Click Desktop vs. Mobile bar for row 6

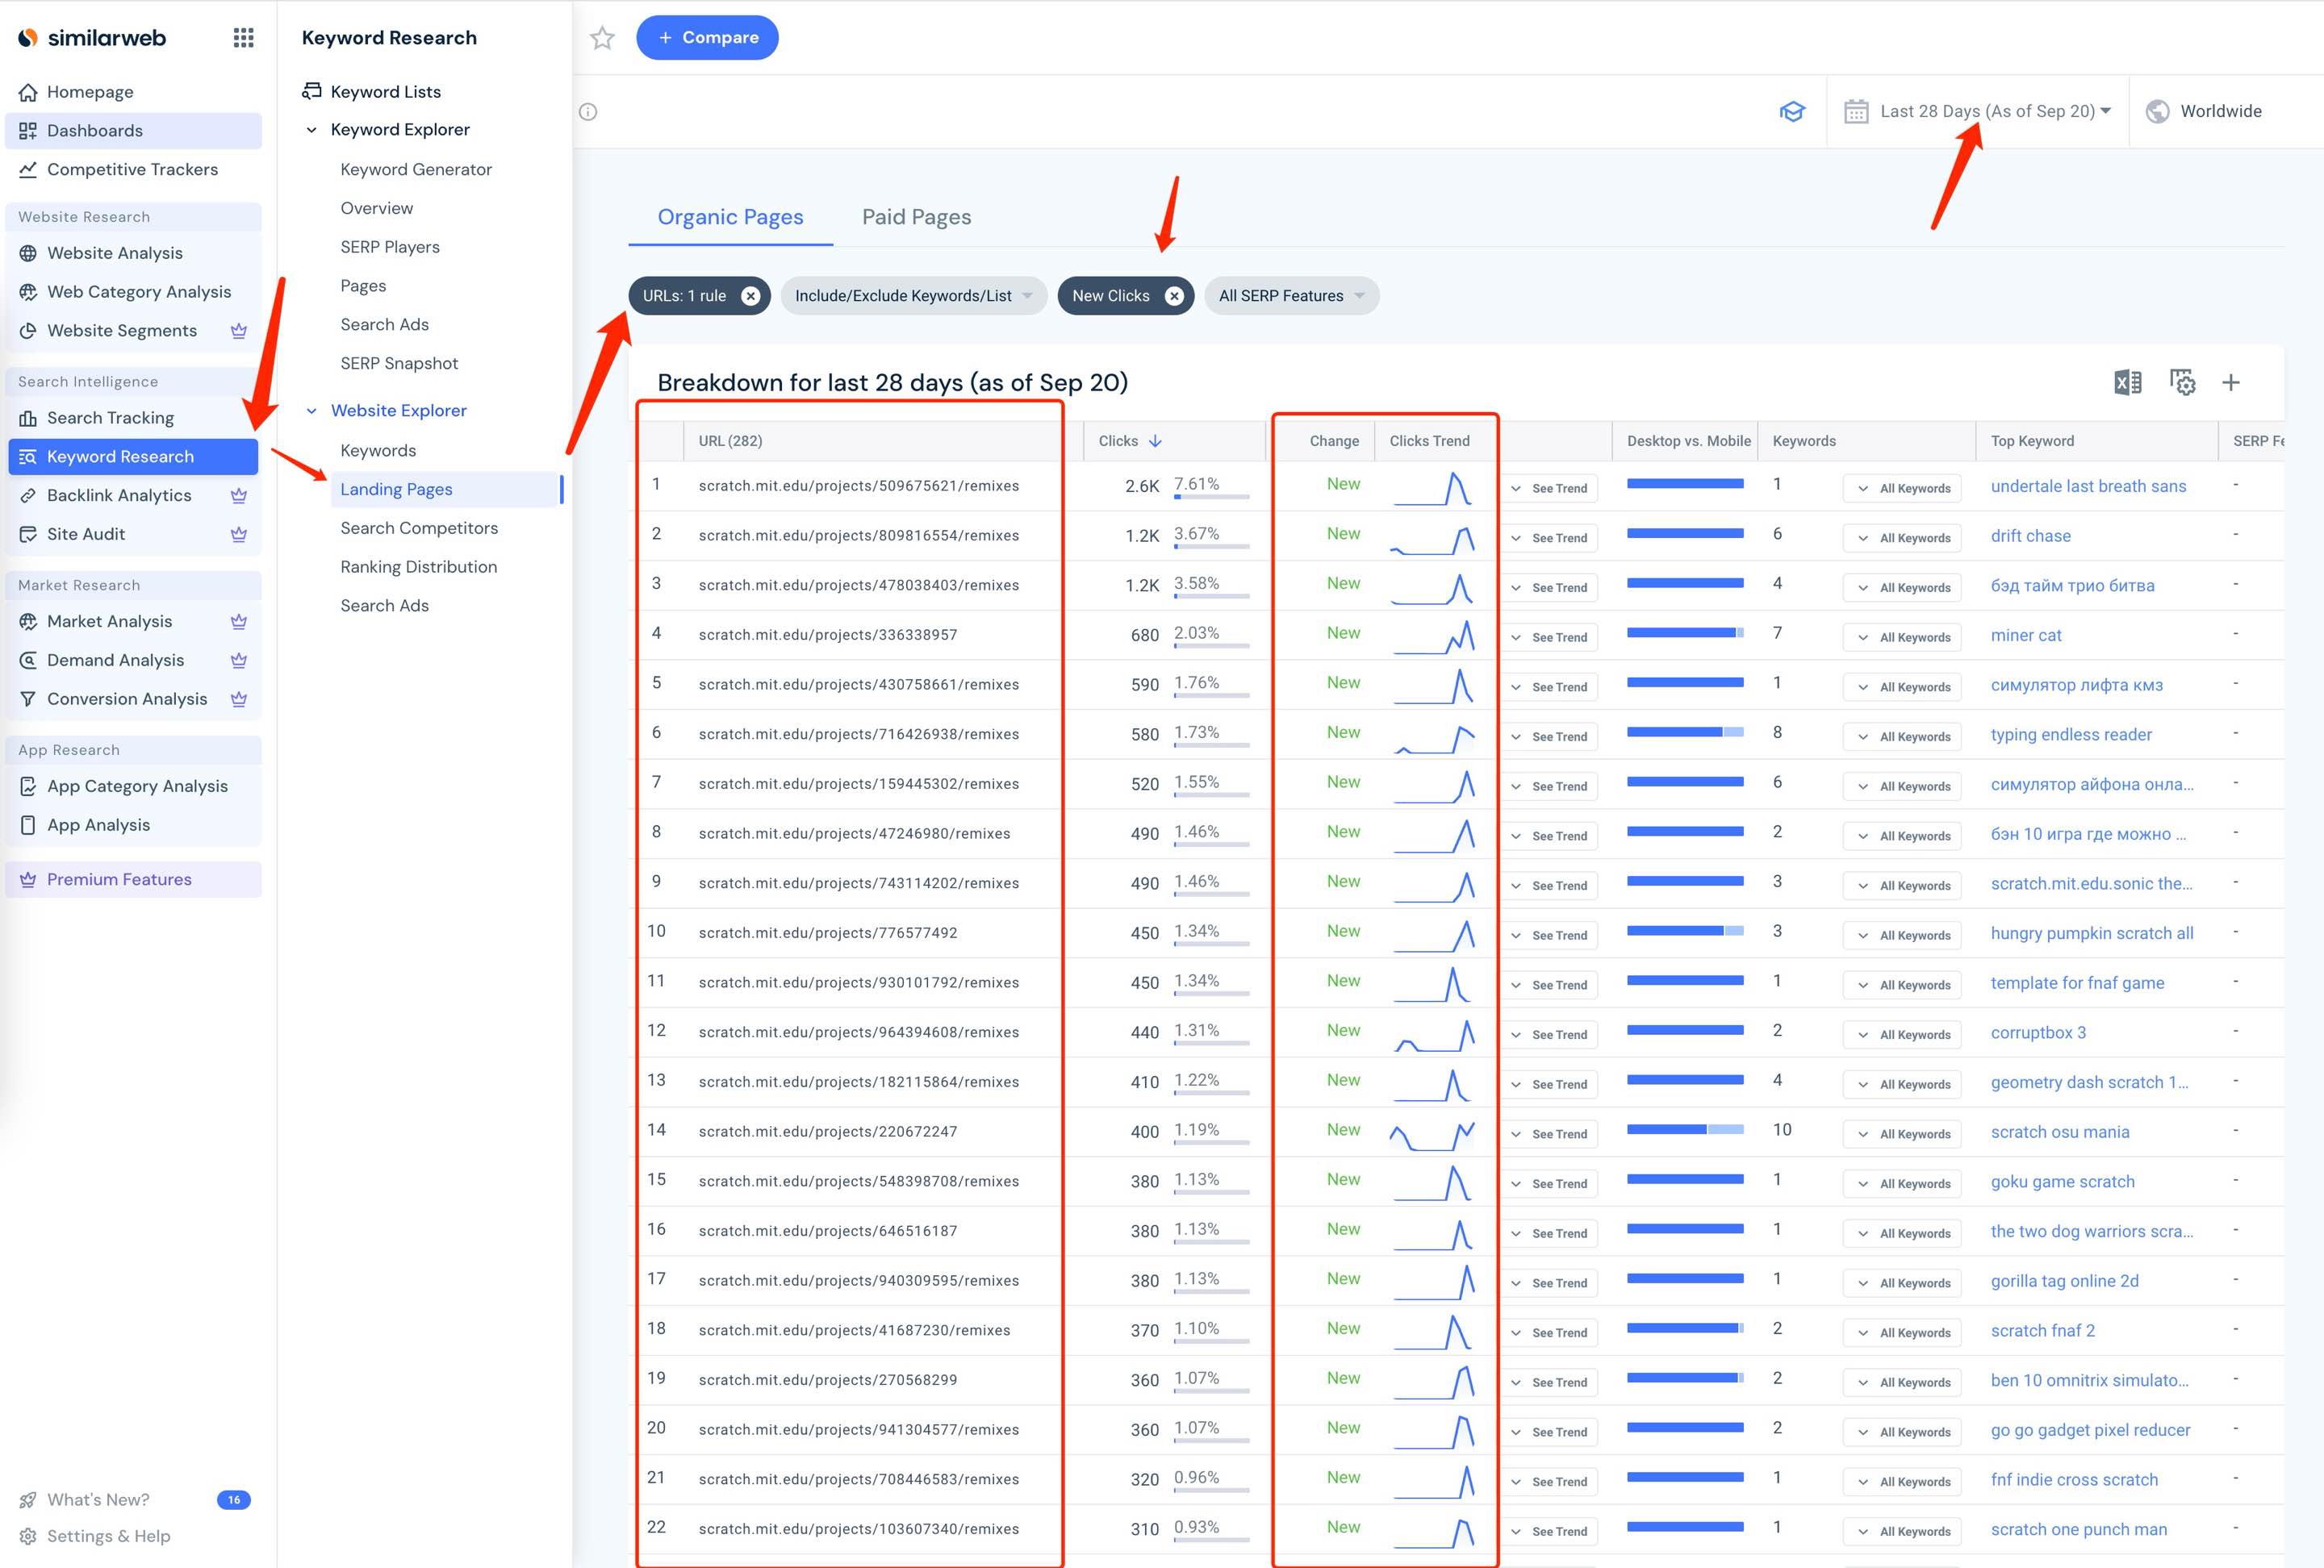pyautogui.click(x=1685, y=732)
